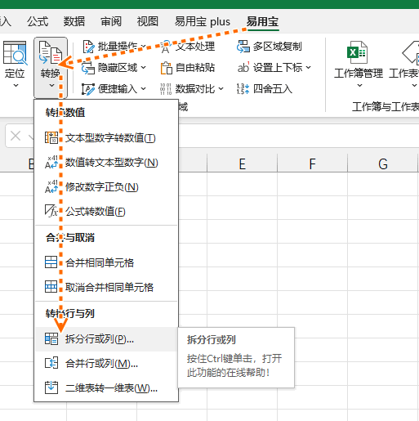The width and height of the screenshot is (419, 421).
Task: Choose 数值转文本型数字(N) menu item
Action: [106, 163]
